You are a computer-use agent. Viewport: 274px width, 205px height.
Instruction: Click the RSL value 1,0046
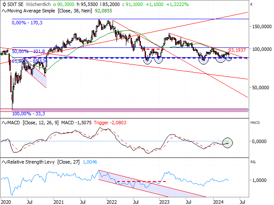pyautogui.click(x=90, y=162)
